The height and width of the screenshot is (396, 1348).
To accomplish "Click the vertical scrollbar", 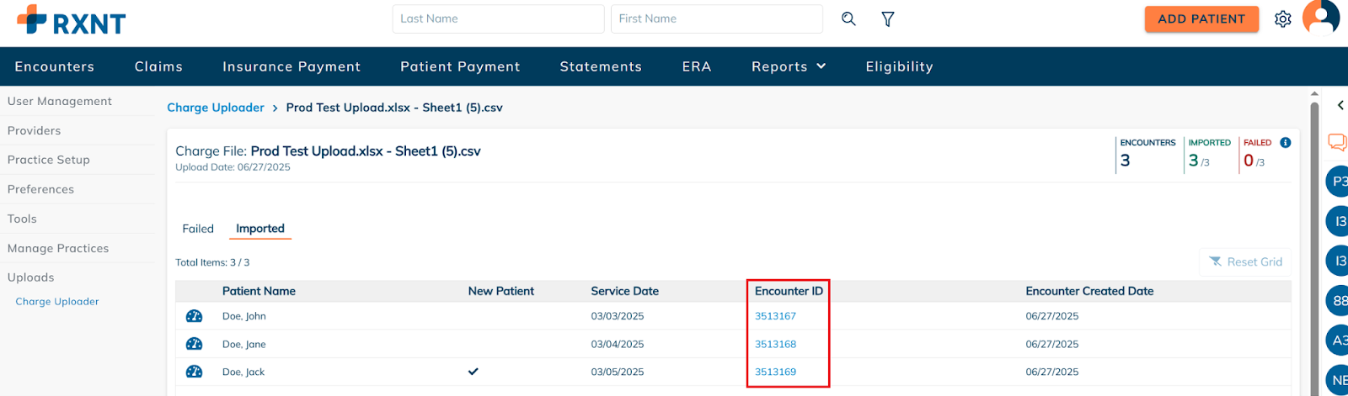I will 1314,244.
